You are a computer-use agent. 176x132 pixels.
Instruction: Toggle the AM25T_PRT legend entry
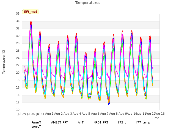[57, 122]
